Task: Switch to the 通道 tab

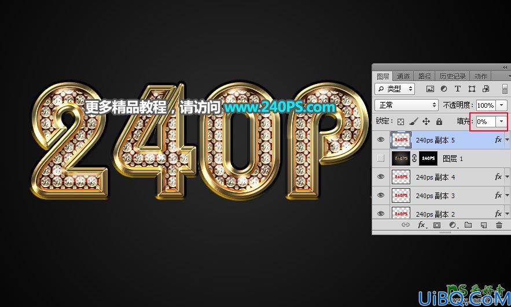Action: [403, 76]
